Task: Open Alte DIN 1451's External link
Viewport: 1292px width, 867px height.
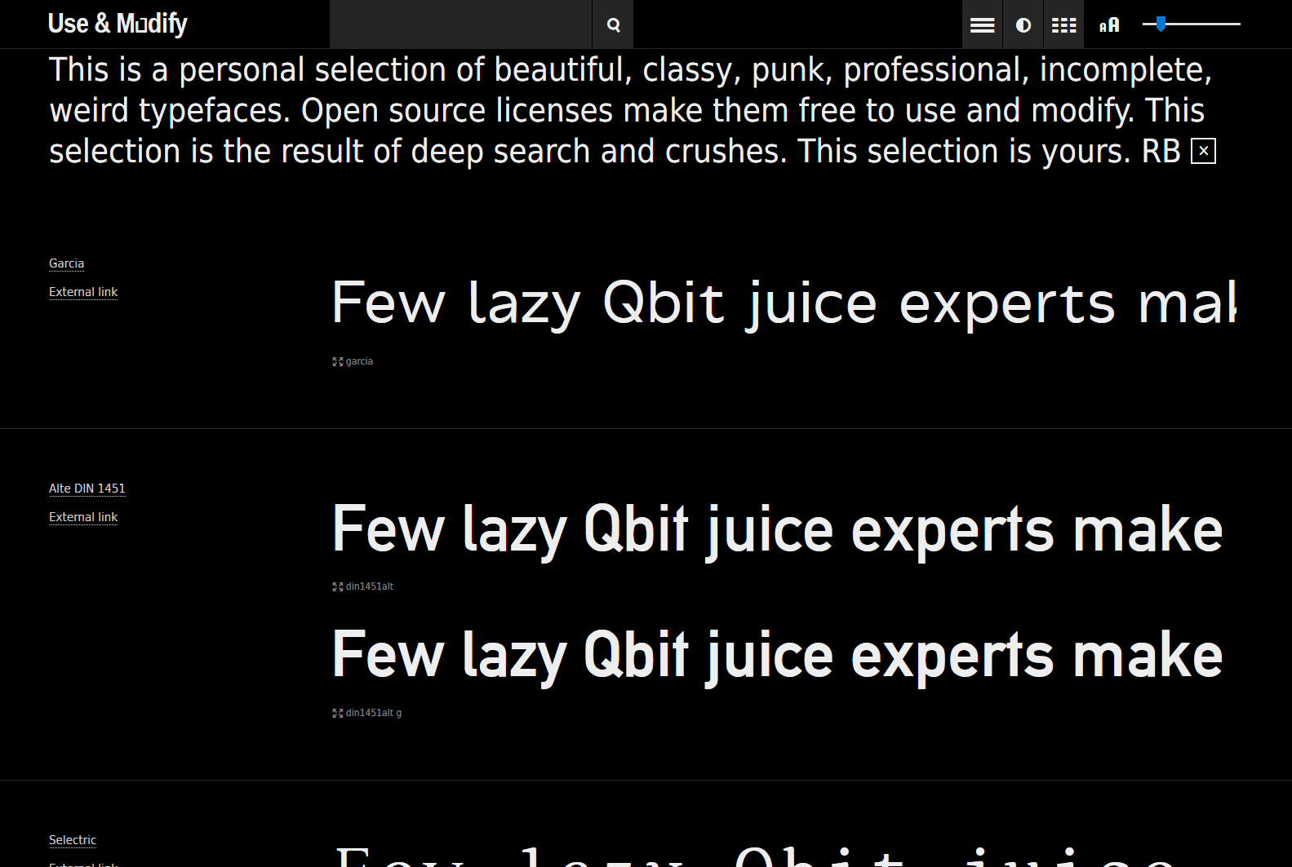Action: [83, 517]
